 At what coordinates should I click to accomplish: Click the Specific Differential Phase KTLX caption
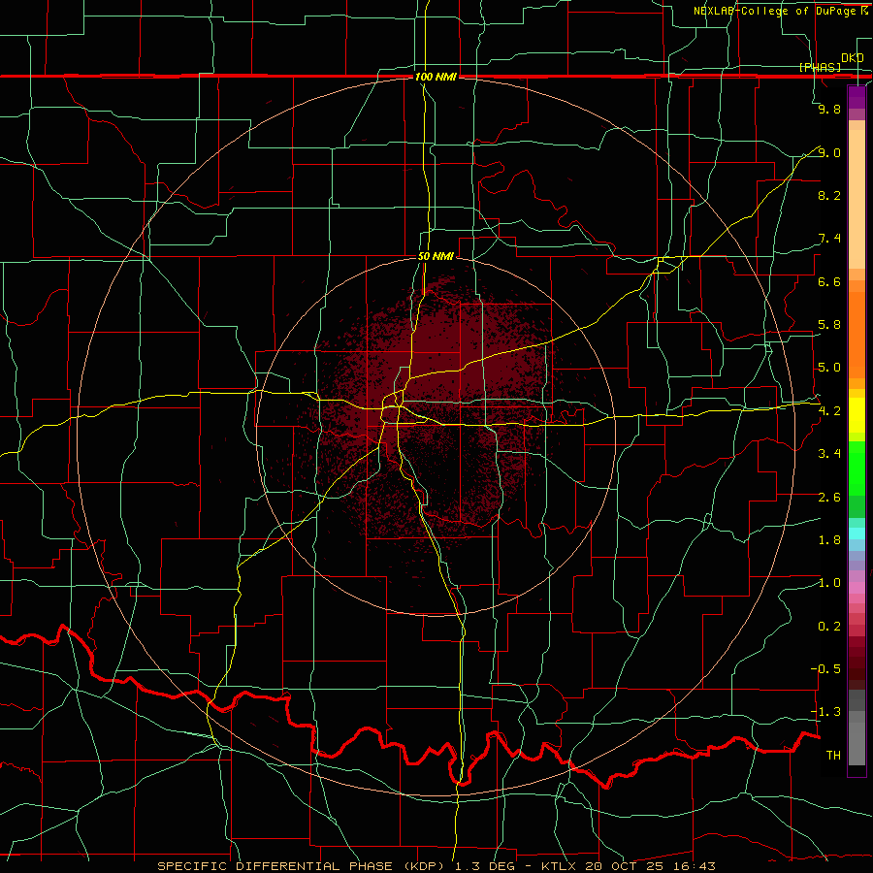(436, 866)
